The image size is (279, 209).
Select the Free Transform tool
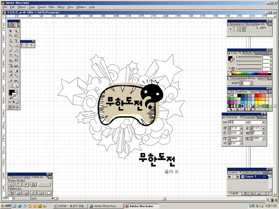16,60
